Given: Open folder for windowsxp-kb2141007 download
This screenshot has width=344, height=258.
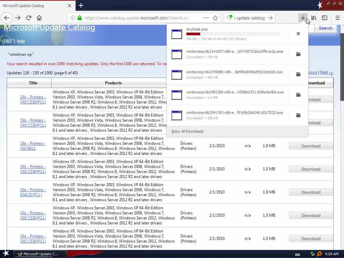Looking at the screenshot, I should 298,54.
